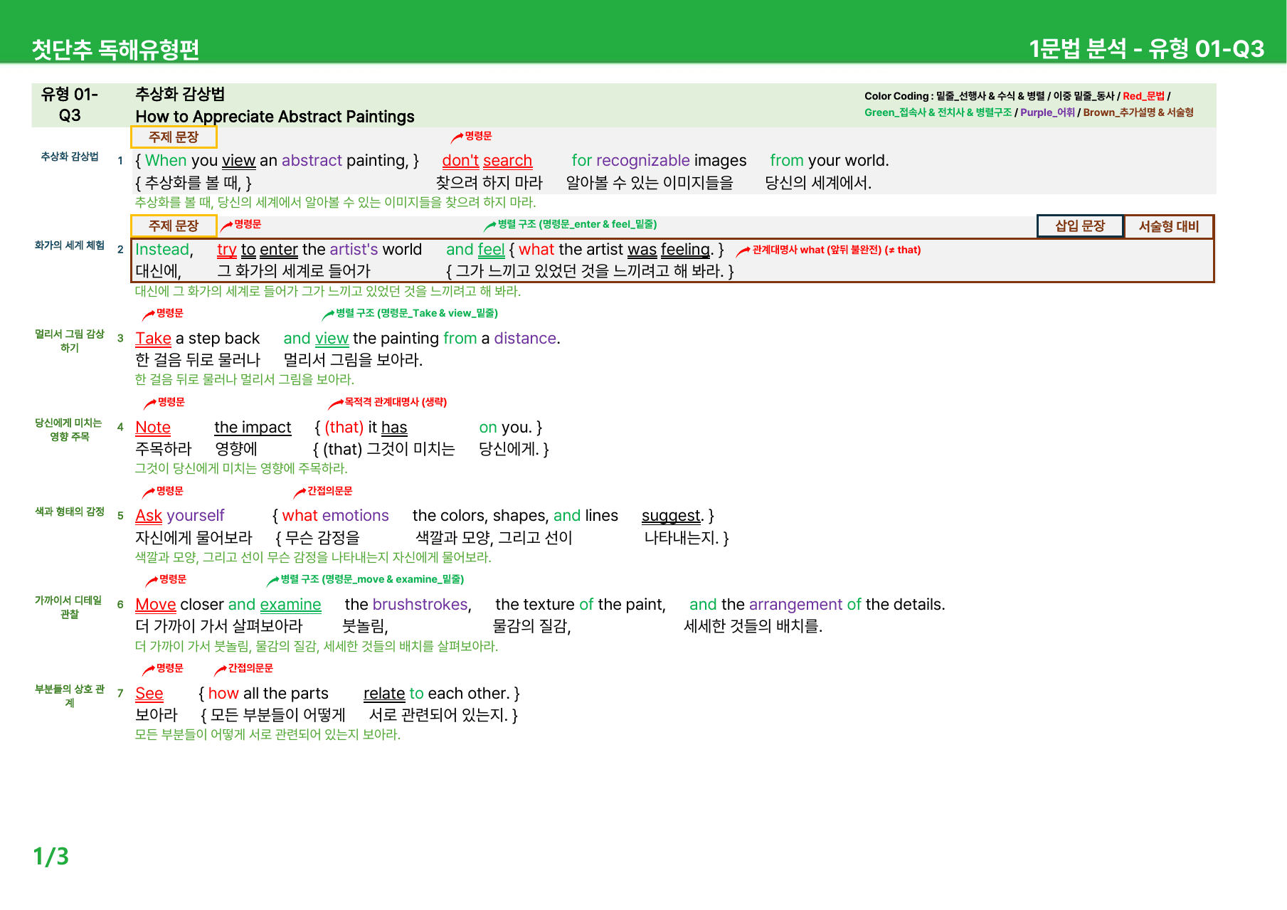Click the "주제 문장" box above sentence 1

(x=174, y=137)
